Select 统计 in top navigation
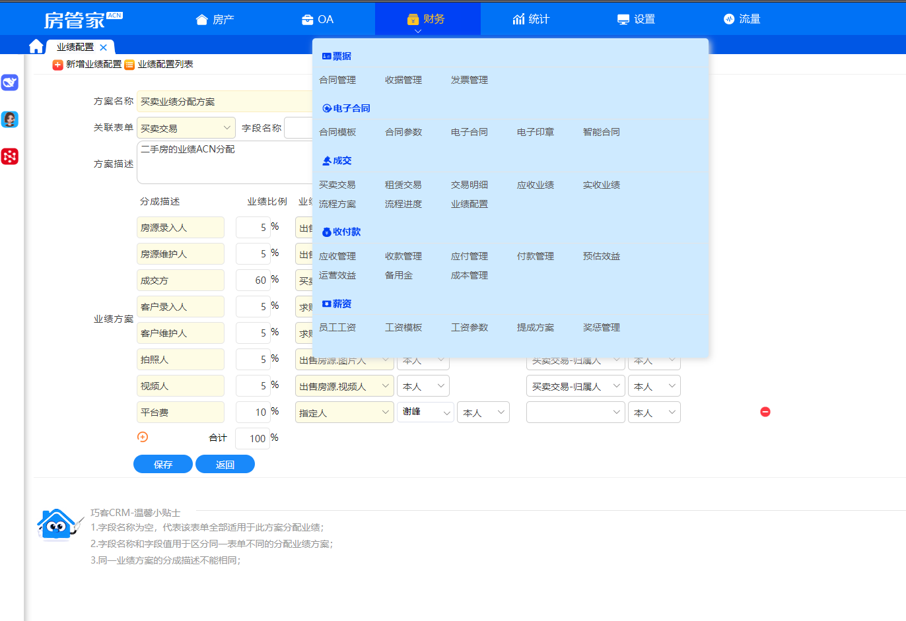 [531, 19]
